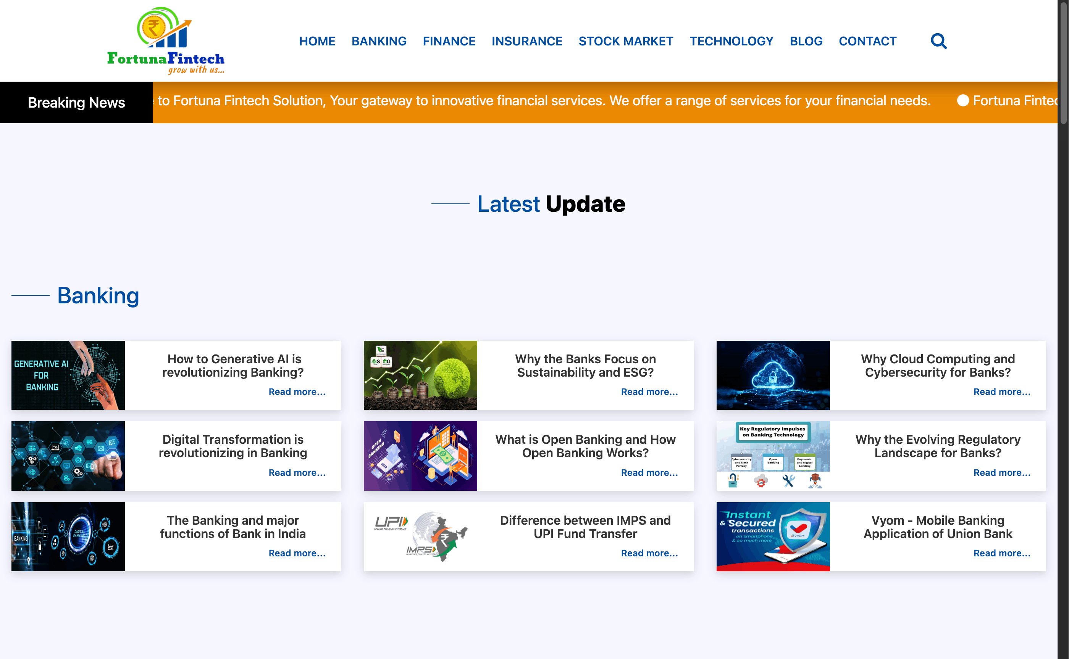Open the HOME menu item

pos(317,41)
